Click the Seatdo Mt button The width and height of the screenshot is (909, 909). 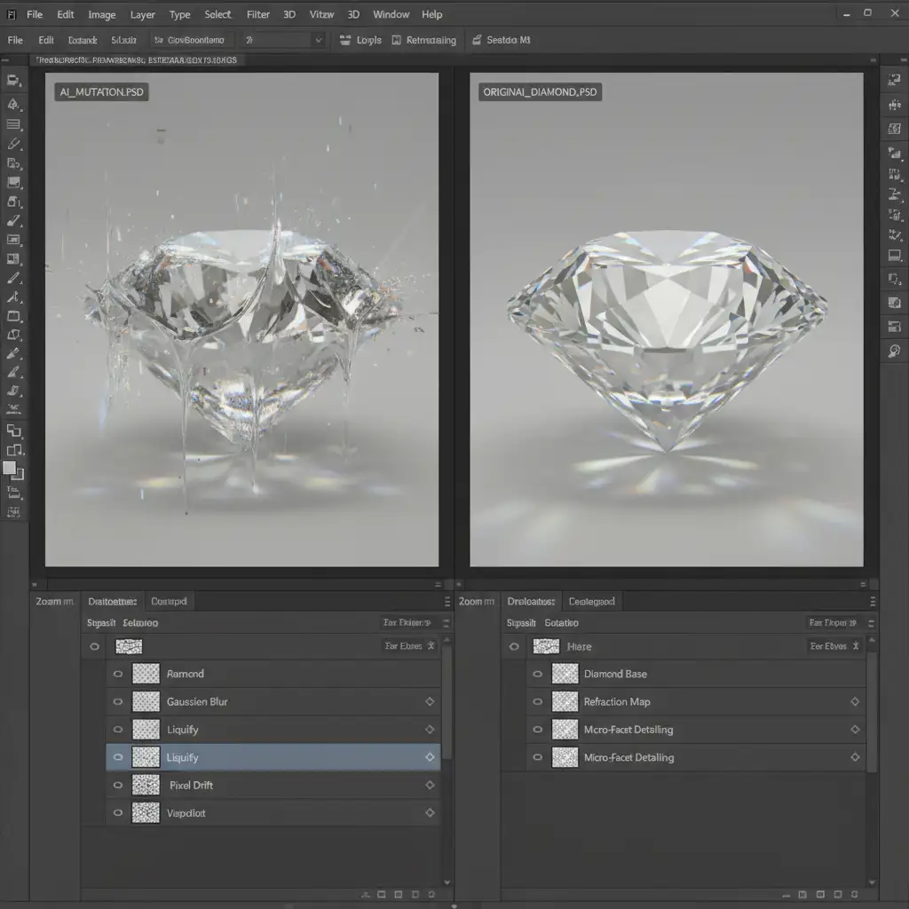click(502, 40)
